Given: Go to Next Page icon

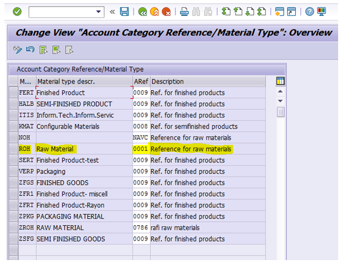Looking at the screenshot, I should click(250, 11).
